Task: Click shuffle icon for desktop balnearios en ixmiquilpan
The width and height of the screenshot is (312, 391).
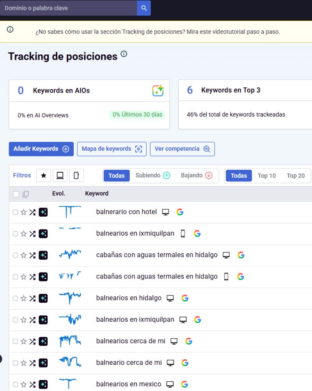Action: 32,320
